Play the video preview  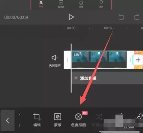[x=71, y=17]
